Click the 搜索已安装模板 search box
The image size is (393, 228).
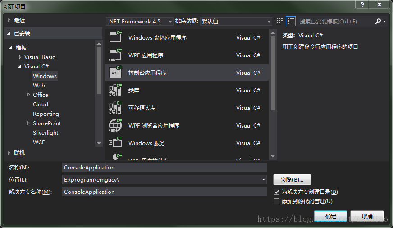[x=336, y=22]
